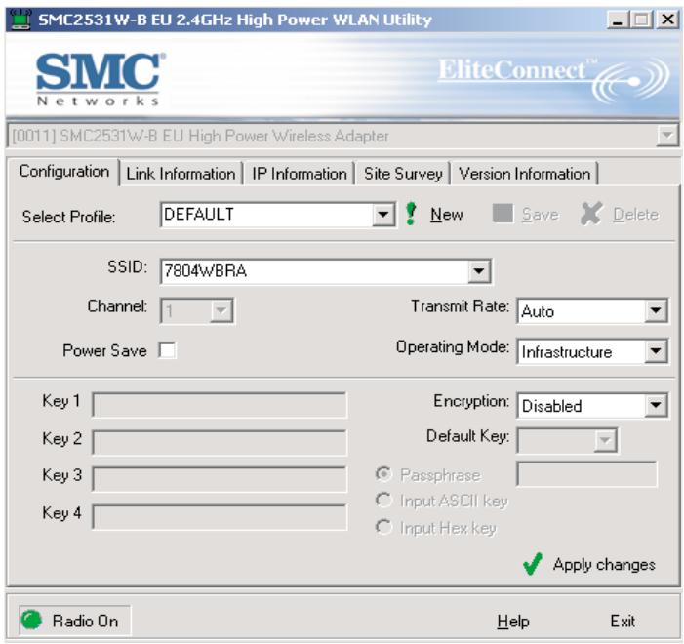Click the Apply changes text
Image resolution: width=684 pixels, height=644 pixels.
point(604,565)
